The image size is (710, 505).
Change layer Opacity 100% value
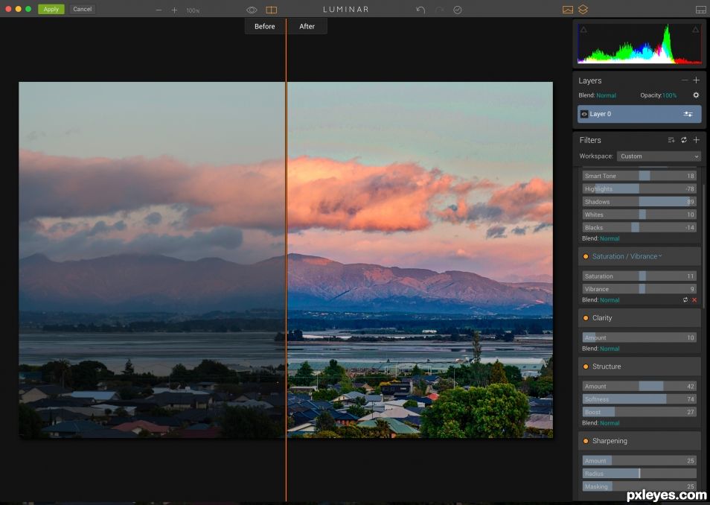pyautogui.click(x=669, y=95)
